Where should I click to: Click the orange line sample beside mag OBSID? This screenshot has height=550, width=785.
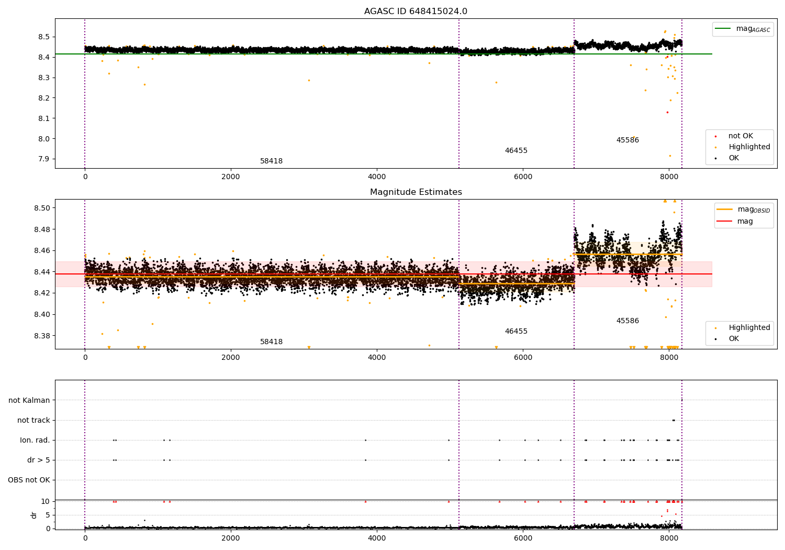pos(724,210)
